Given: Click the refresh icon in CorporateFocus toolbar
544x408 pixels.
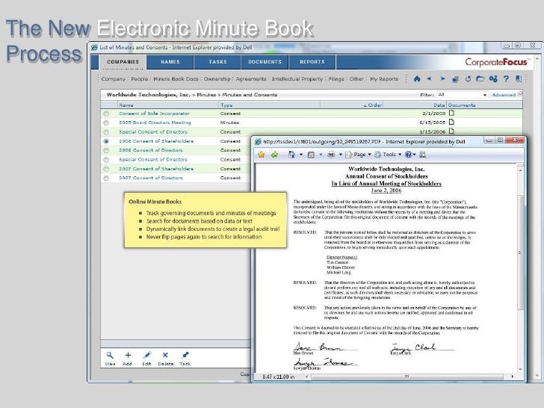Looking at the screenshot, I should (468, 78).
